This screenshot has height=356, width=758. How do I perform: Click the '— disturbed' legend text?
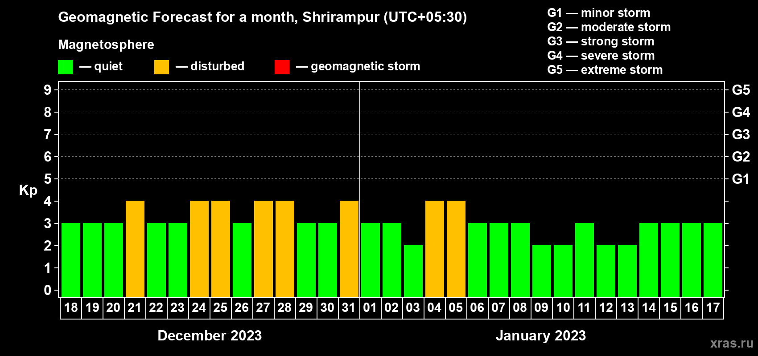point(210,66)
